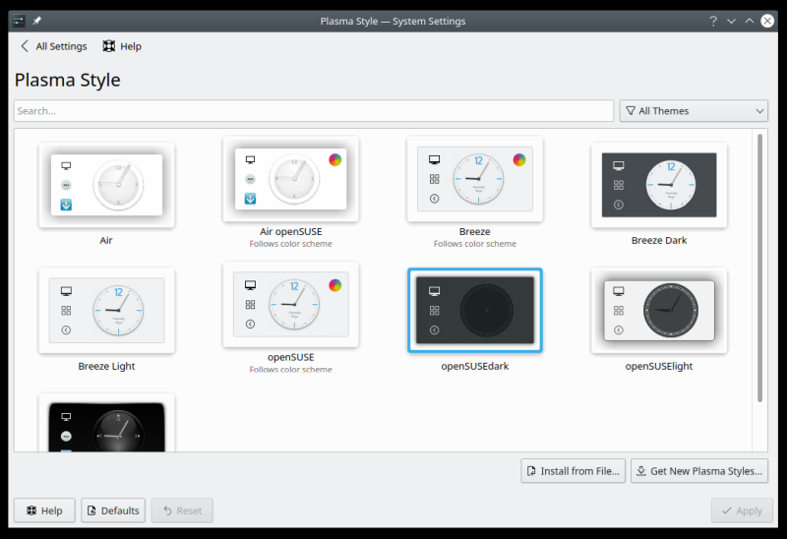Open the window menu icon in title bar
Screen dimensions: 787x539
tap(19, 21)
